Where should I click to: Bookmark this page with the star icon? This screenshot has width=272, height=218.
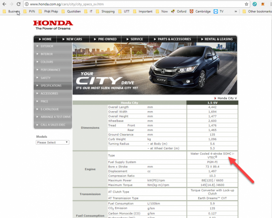coord(246,4)
